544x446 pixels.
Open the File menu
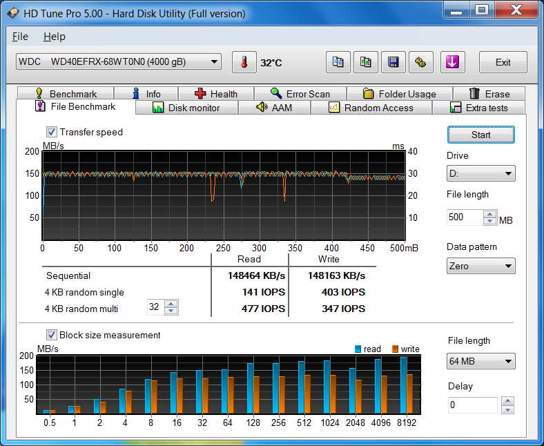(x=21, y=37)
